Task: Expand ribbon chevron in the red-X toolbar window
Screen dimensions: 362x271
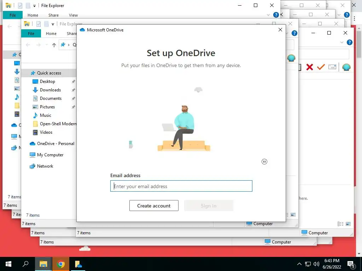Action: pyautogui.click(x=342, y=42)
